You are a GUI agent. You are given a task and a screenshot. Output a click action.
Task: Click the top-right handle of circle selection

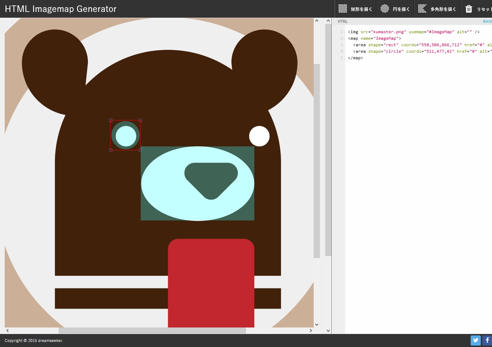click(x=140, y=120)
